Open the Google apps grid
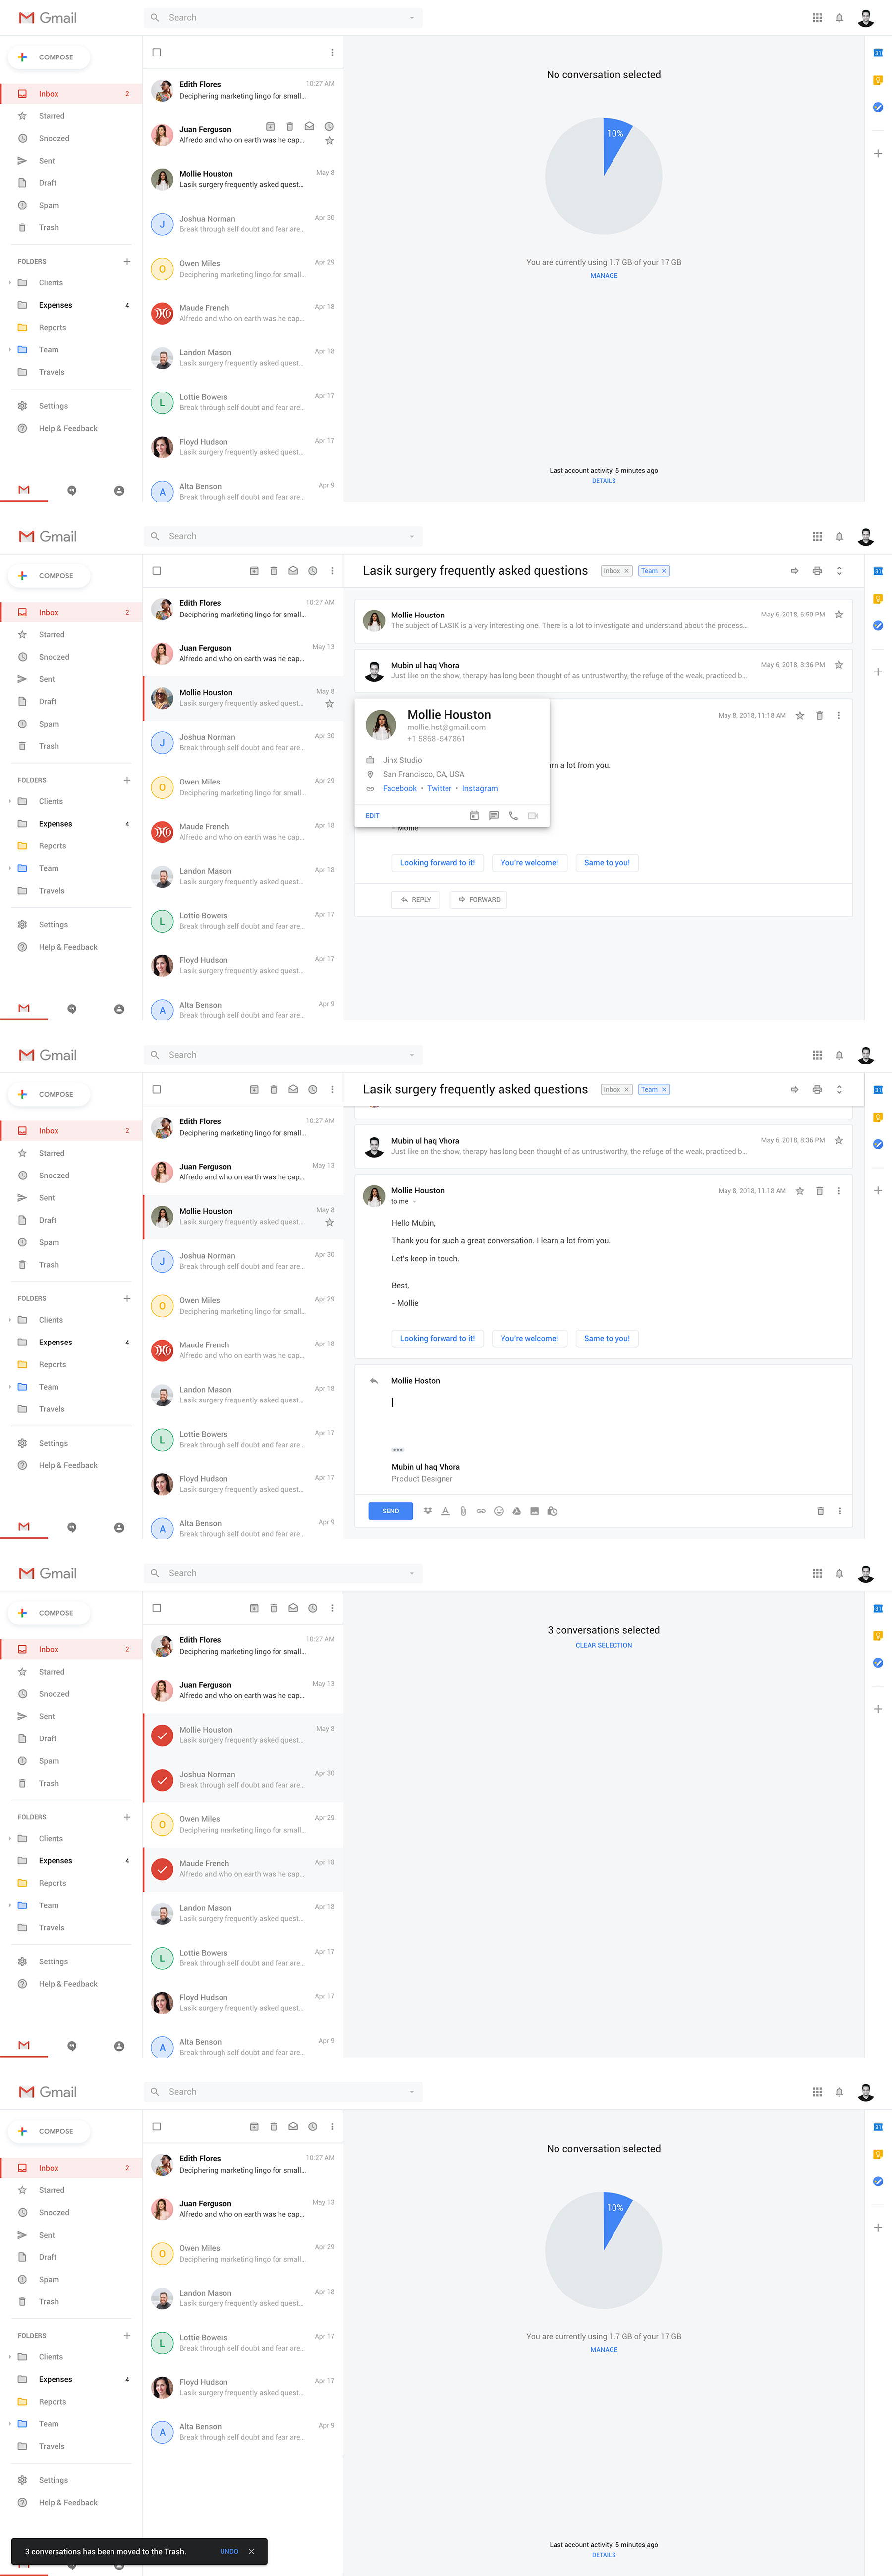 (817, 17)
